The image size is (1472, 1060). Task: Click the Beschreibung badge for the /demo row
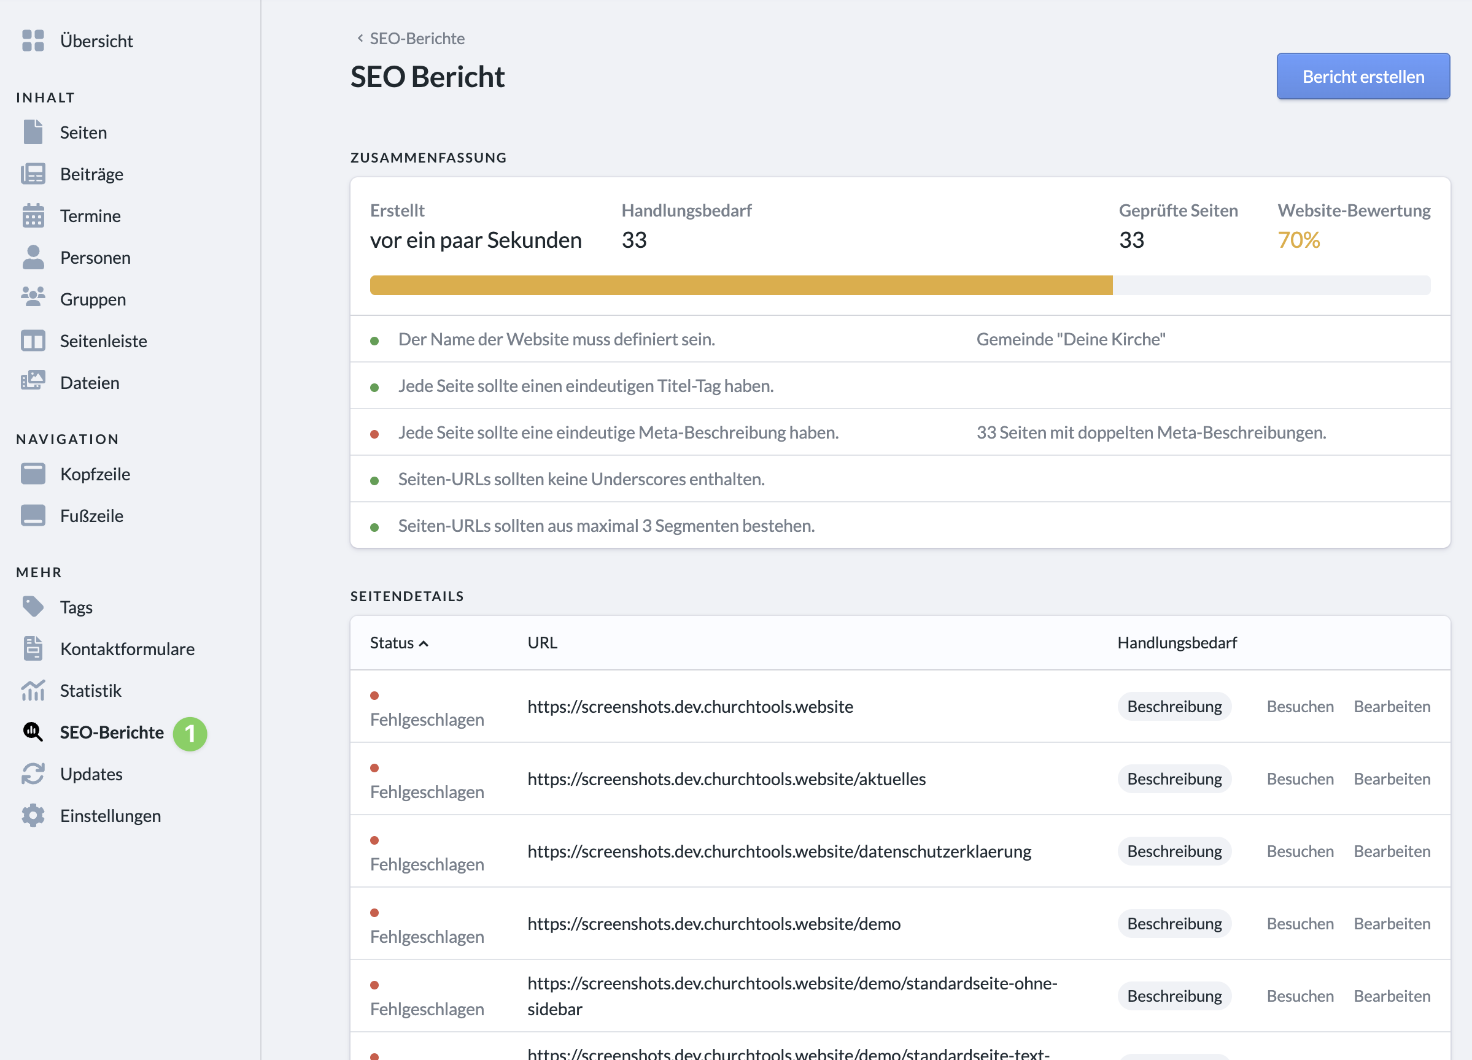pos(1174,924)
